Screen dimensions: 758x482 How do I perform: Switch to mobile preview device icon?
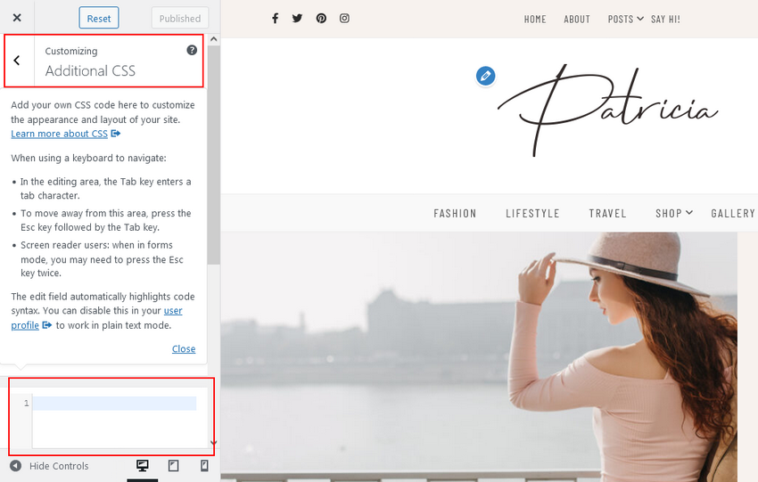204,466
